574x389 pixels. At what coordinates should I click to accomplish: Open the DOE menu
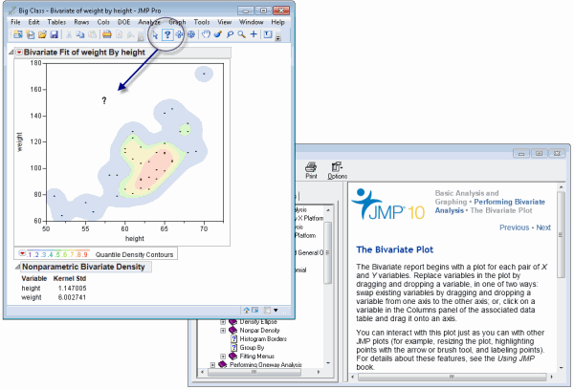point(124,22)
